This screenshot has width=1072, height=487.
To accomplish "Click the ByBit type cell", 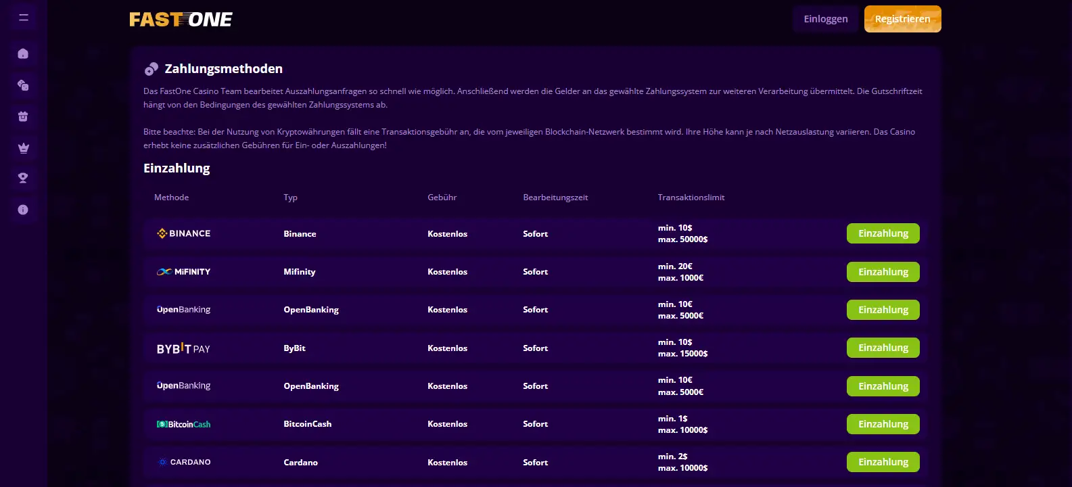I will point(294,348).
